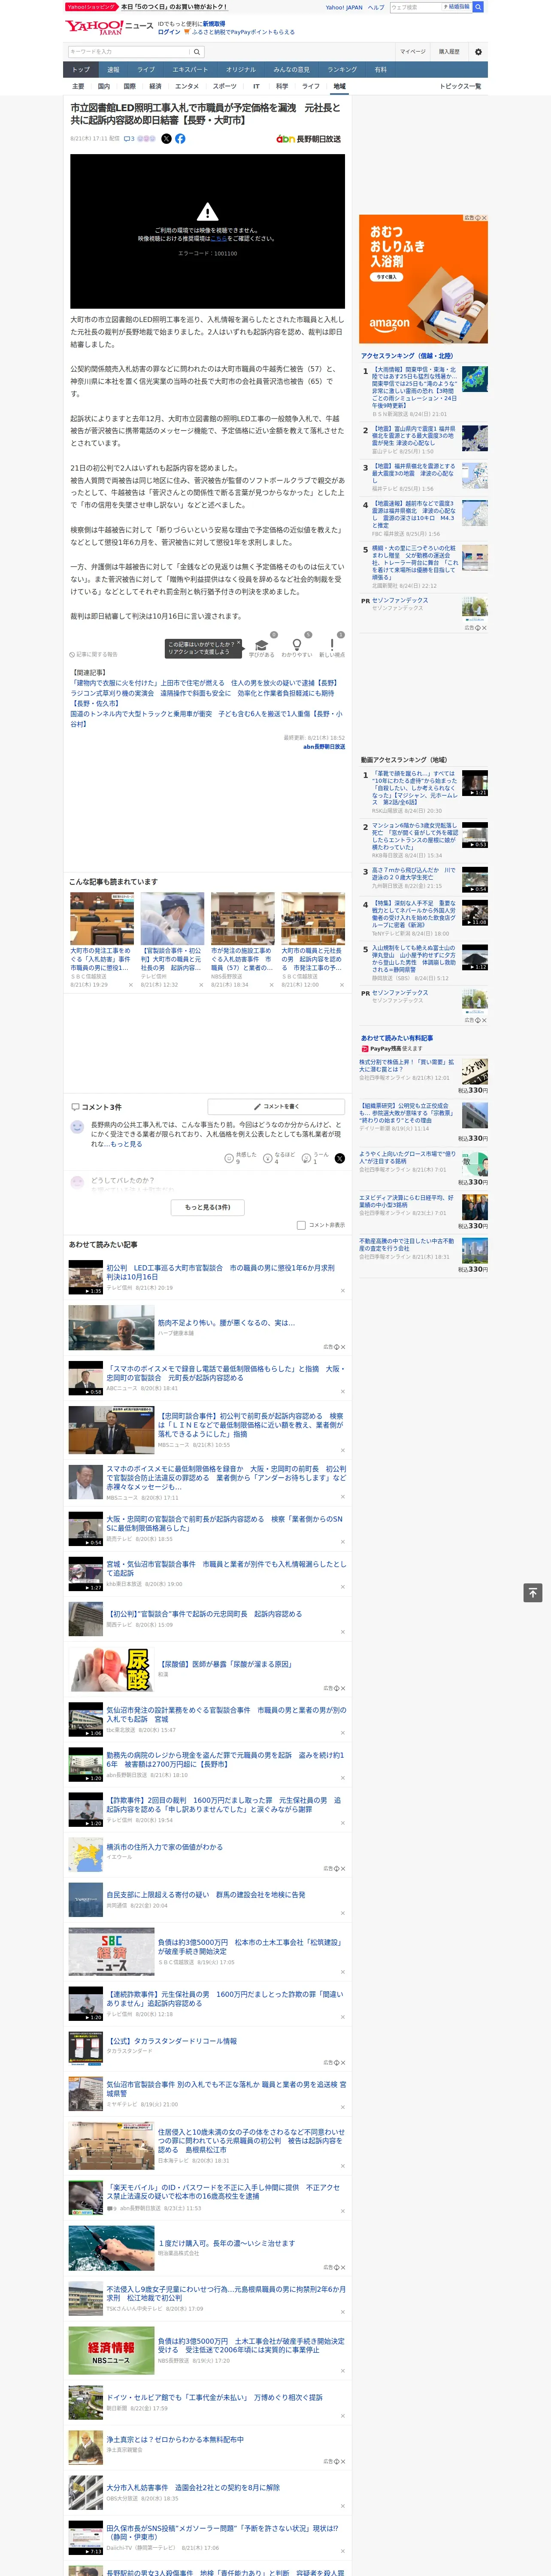
Task: Open 自民支部に上限超える寄付の疑い article
Action: (x=206, y=1895)
